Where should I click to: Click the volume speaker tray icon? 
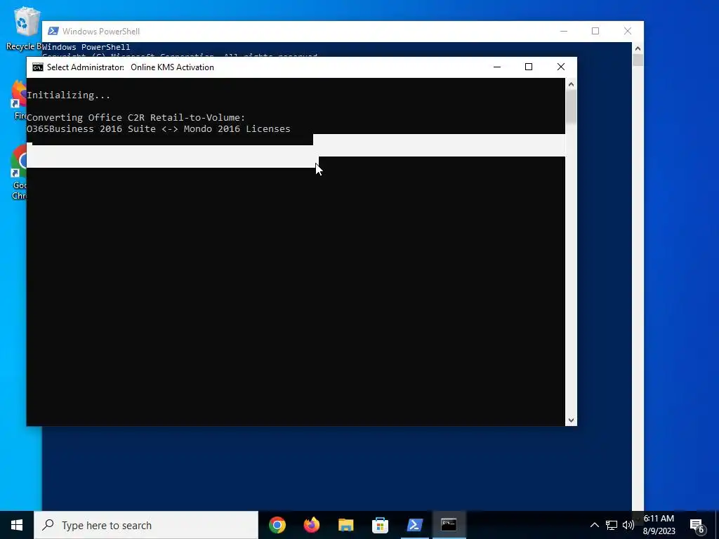pyautogui.click(x=628, y=525)
